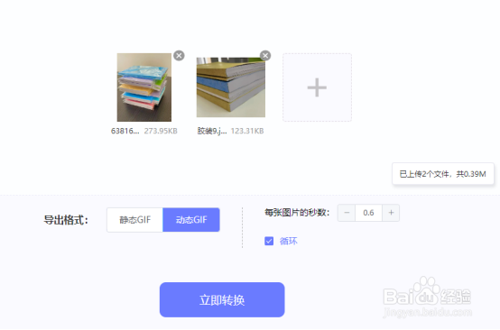Image resolution: width=500 pixels, height=330 pixels.
Task: Choose 静态GIF export format
Action: click(134, 220)
